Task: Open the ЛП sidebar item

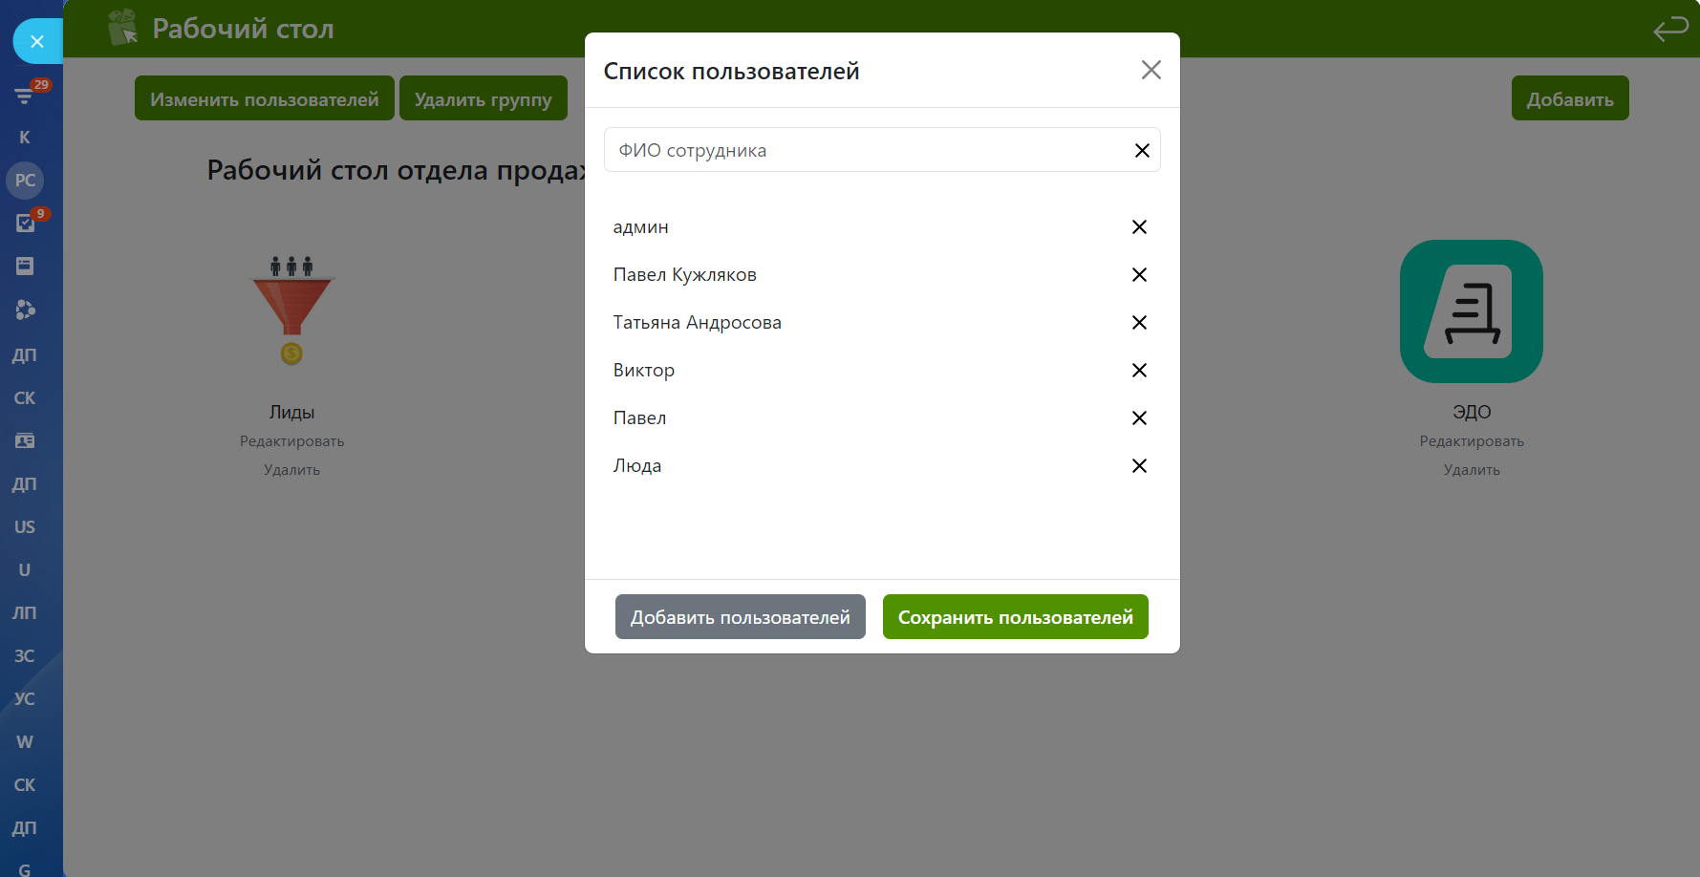Action: tap(25, 613)
